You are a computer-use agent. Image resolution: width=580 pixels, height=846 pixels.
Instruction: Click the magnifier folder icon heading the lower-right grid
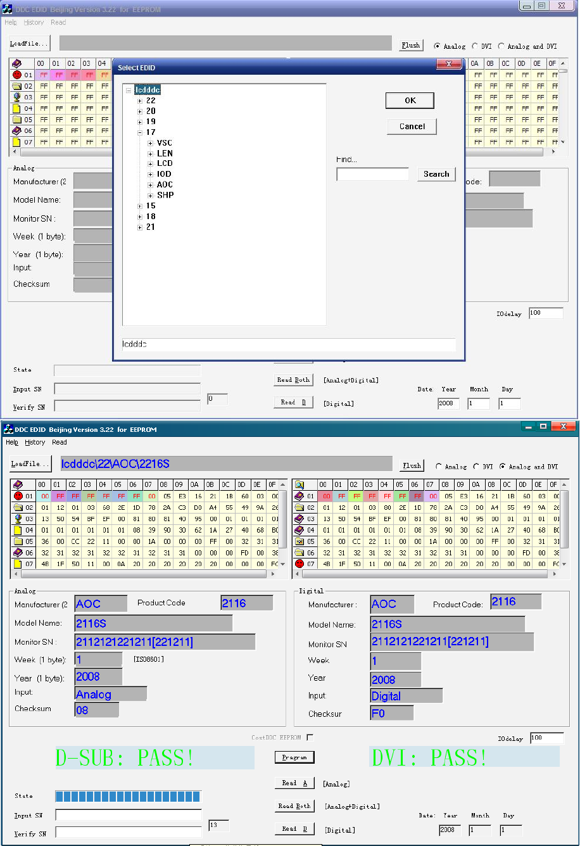tap(299, 485)
